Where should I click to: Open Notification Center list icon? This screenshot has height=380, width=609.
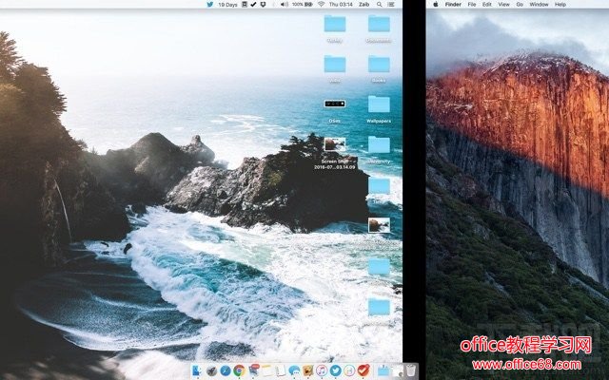[x=391, y=4]
